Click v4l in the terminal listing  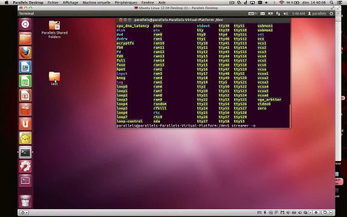click(x=261, y=34)
